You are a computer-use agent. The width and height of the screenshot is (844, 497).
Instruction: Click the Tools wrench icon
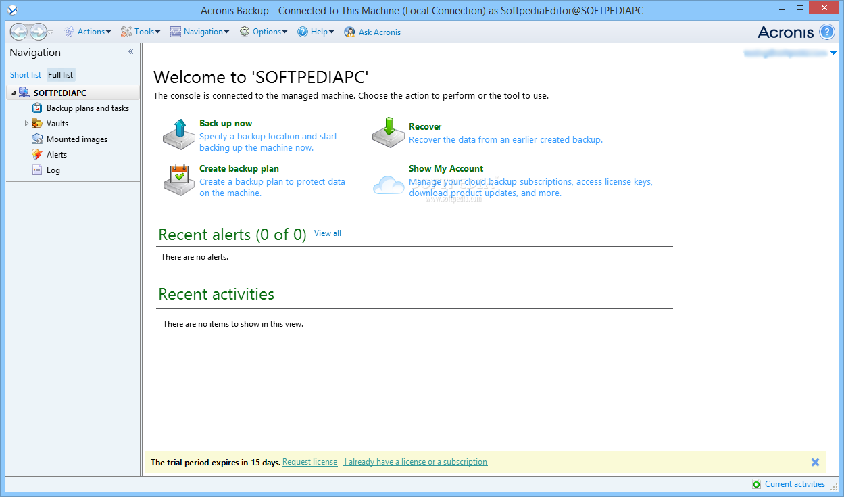(x=126, y=32)
